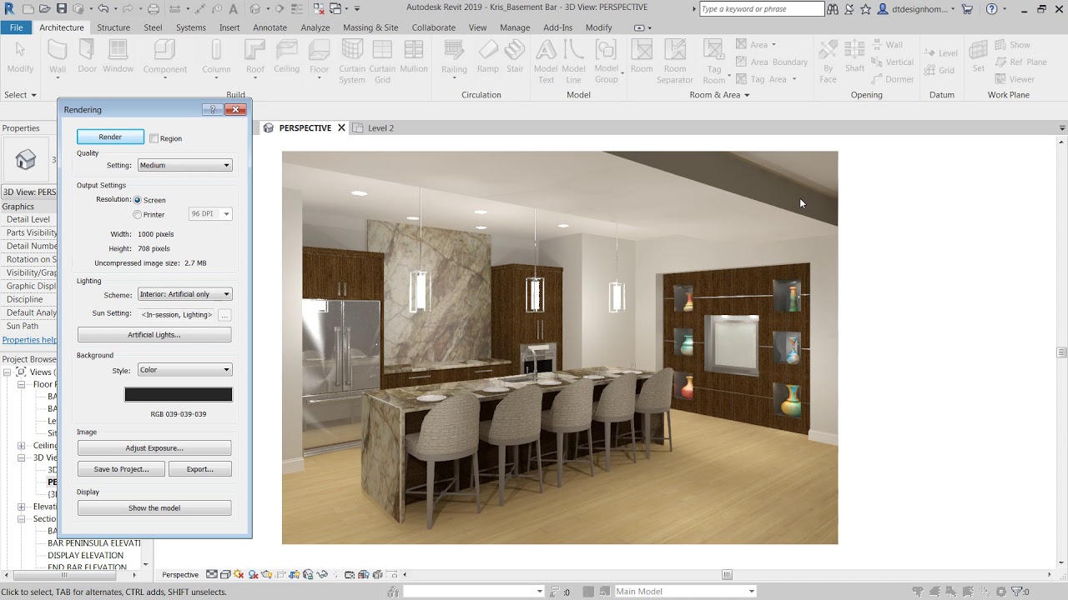Select the Screen resolution radio button
Screen dimensions: 1068x600
[138, 200]
